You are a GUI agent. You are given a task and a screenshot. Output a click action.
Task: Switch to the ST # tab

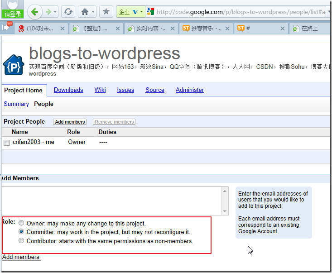[x=257, y=29]
